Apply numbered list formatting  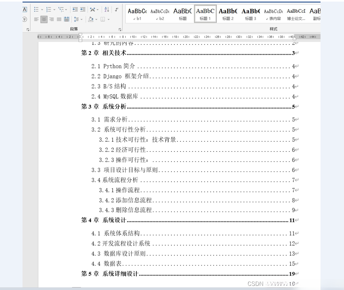click(x=49, y=10)
